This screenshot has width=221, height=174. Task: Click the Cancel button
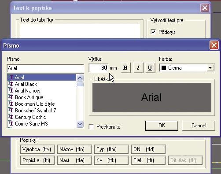click(199, 126)
